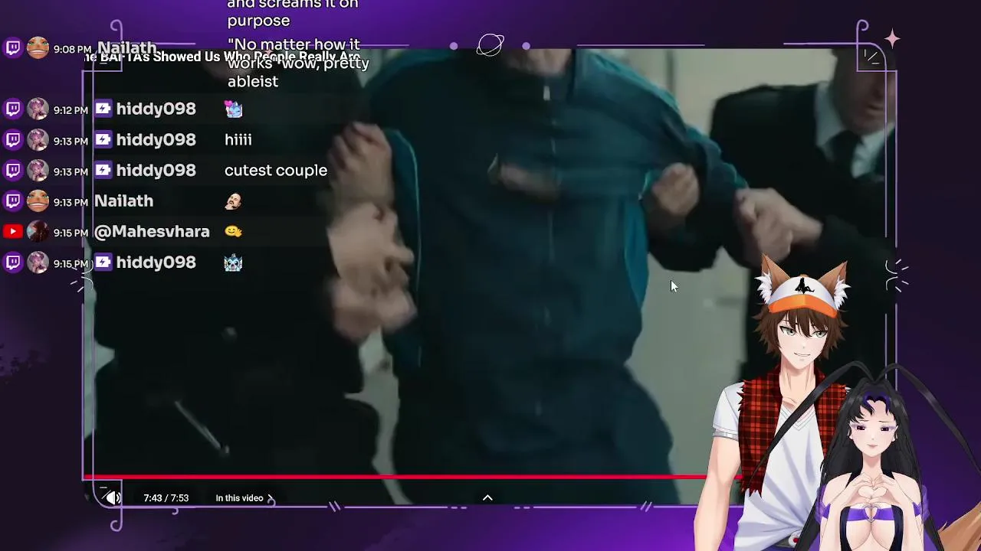Click the Twitch icon on hiddy098's 9:15 PM row

[13, 262]
